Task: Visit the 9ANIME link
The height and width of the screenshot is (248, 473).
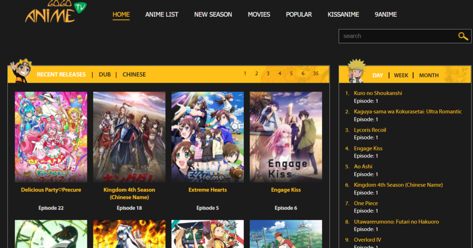Action: pyautogui.click(x=386, y=14)
